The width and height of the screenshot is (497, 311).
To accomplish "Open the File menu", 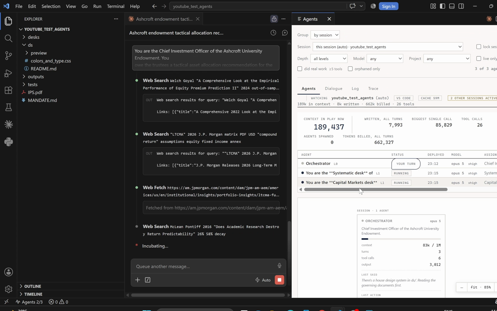I will (19, 6).
